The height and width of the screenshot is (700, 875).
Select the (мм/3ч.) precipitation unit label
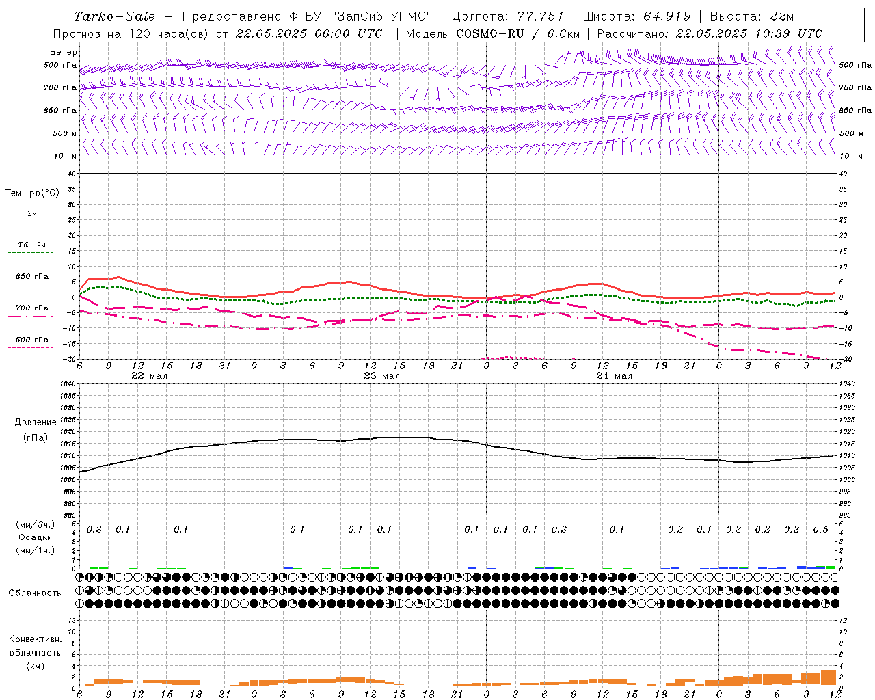click(35, 524)
